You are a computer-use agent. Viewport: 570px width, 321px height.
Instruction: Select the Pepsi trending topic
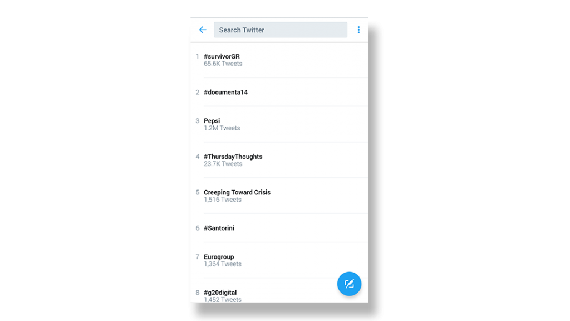tap(279, 124)
